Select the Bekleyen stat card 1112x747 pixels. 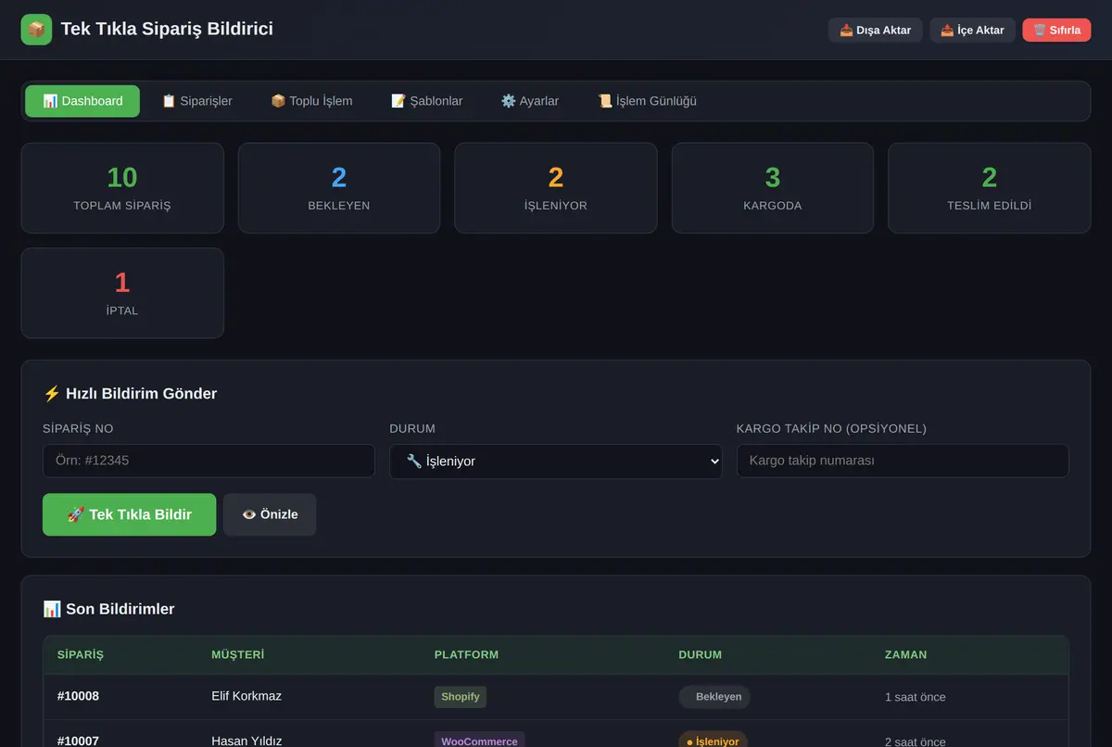(x=339, y=188)
